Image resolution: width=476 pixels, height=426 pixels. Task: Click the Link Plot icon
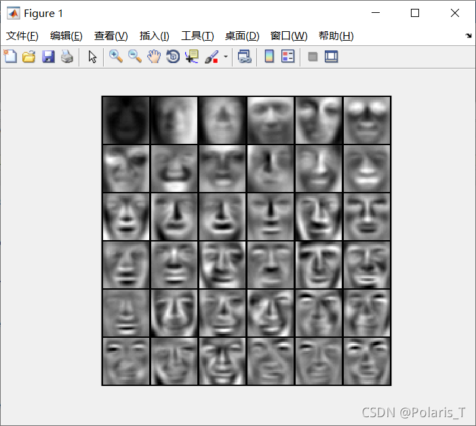pos(245,57)
